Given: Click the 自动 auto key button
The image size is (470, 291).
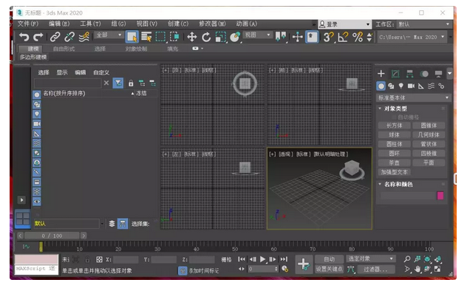Looking at the screenshot, I should tap(329, 259).
